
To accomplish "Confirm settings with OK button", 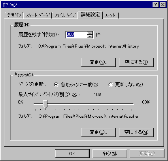I will [72, 154].
